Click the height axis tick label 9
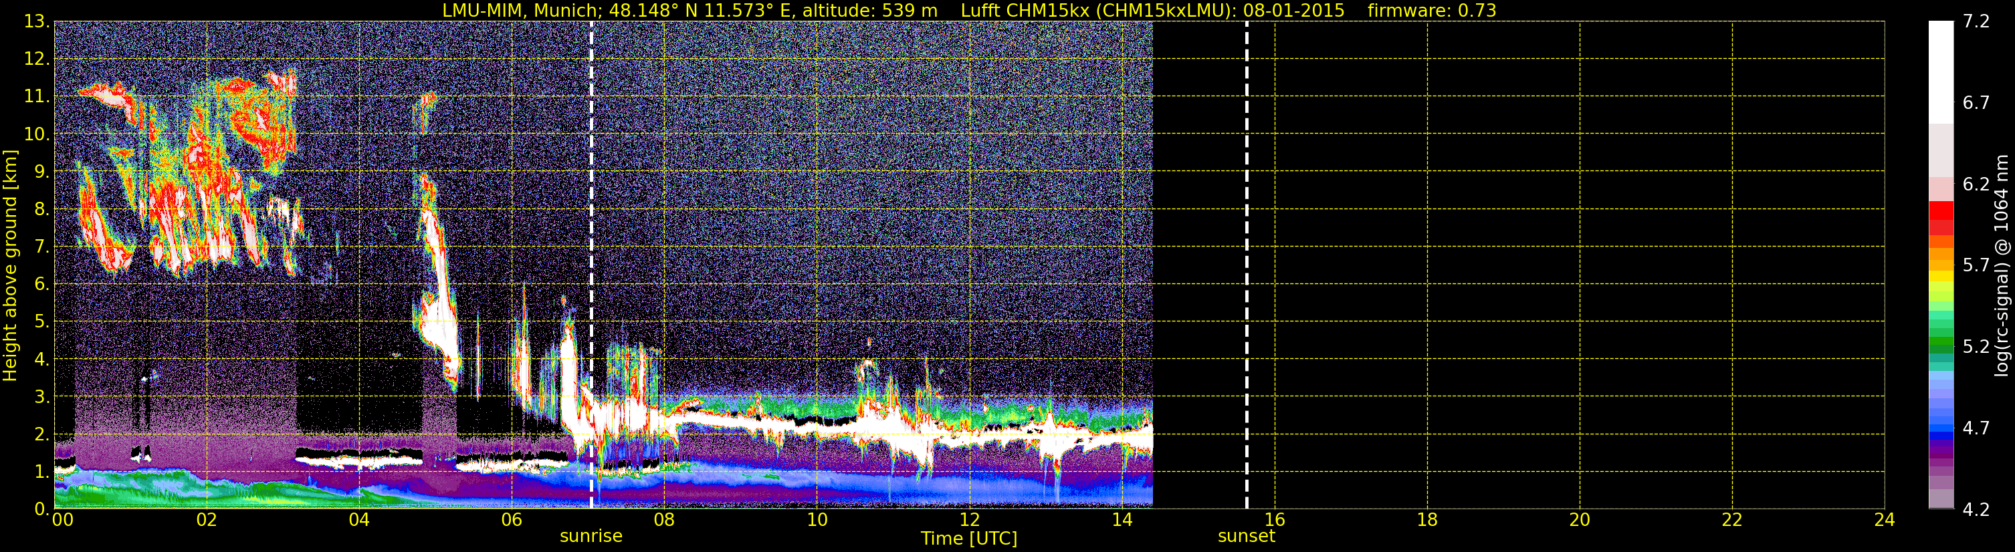 point(41,172)
